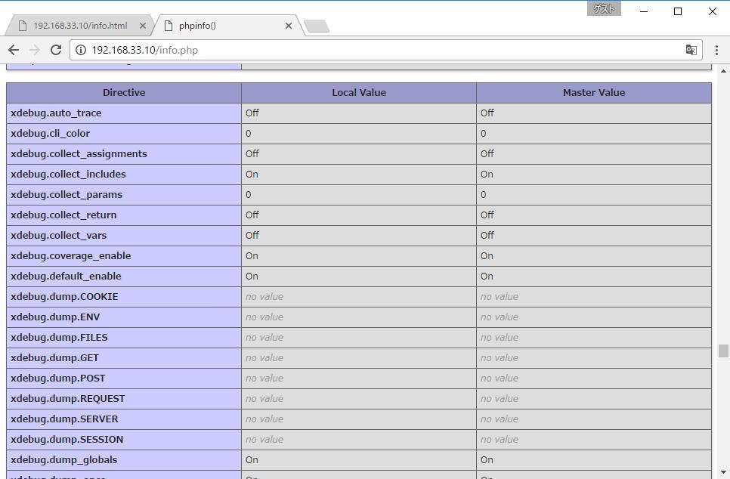The image size is (730, 479).
Task: Click the vertical scrollbar thumb
Action: [x=722, y=351]
